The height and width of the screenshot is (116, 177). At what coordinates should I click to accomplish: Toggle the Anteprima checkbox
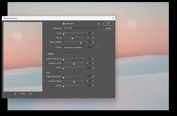click(64, 24)
